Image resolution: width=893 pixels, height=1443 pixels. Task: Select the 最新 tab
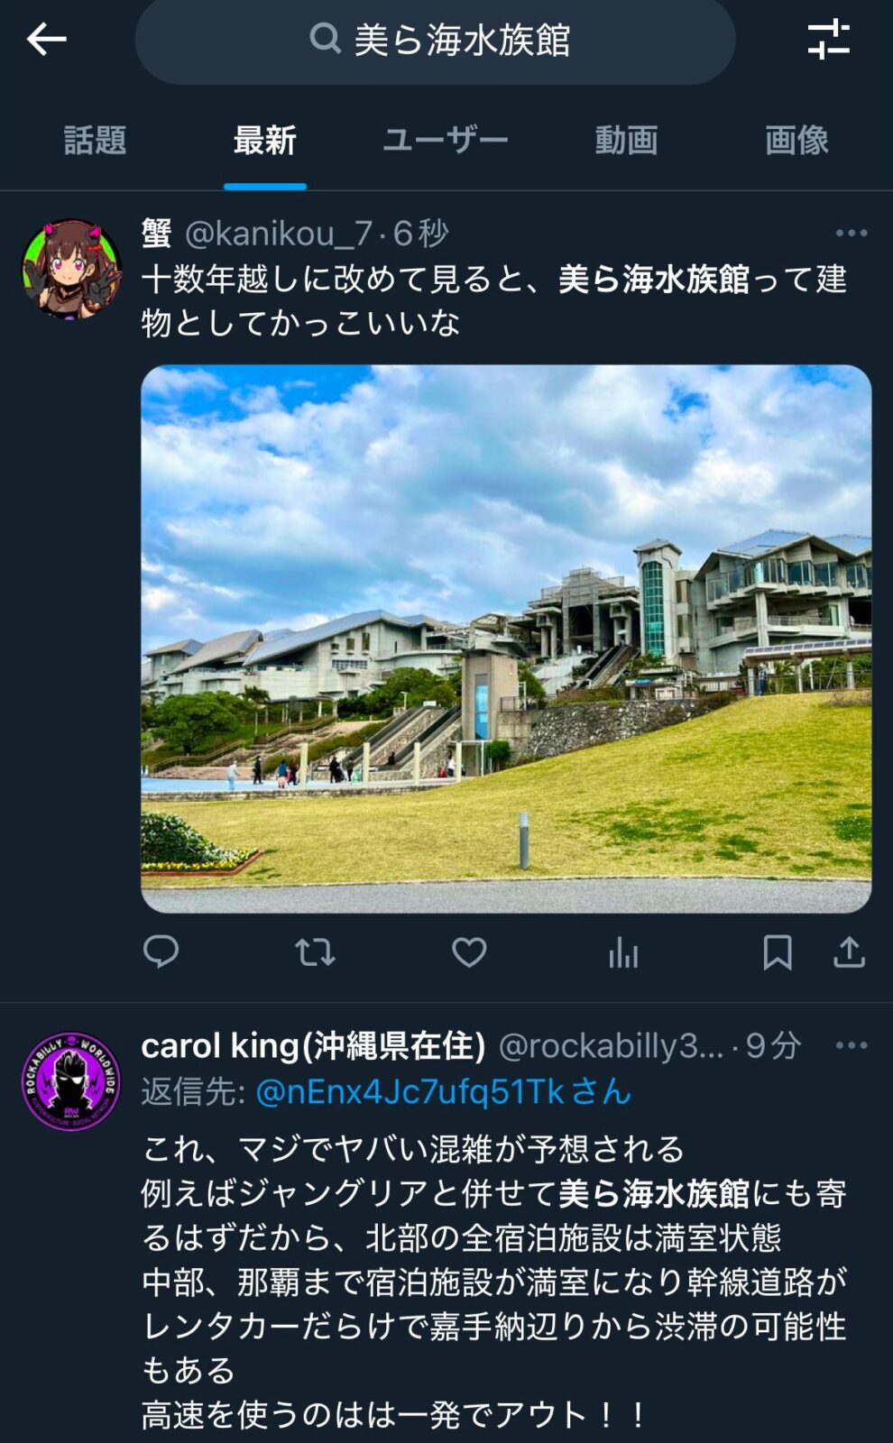tap(264, 141)
